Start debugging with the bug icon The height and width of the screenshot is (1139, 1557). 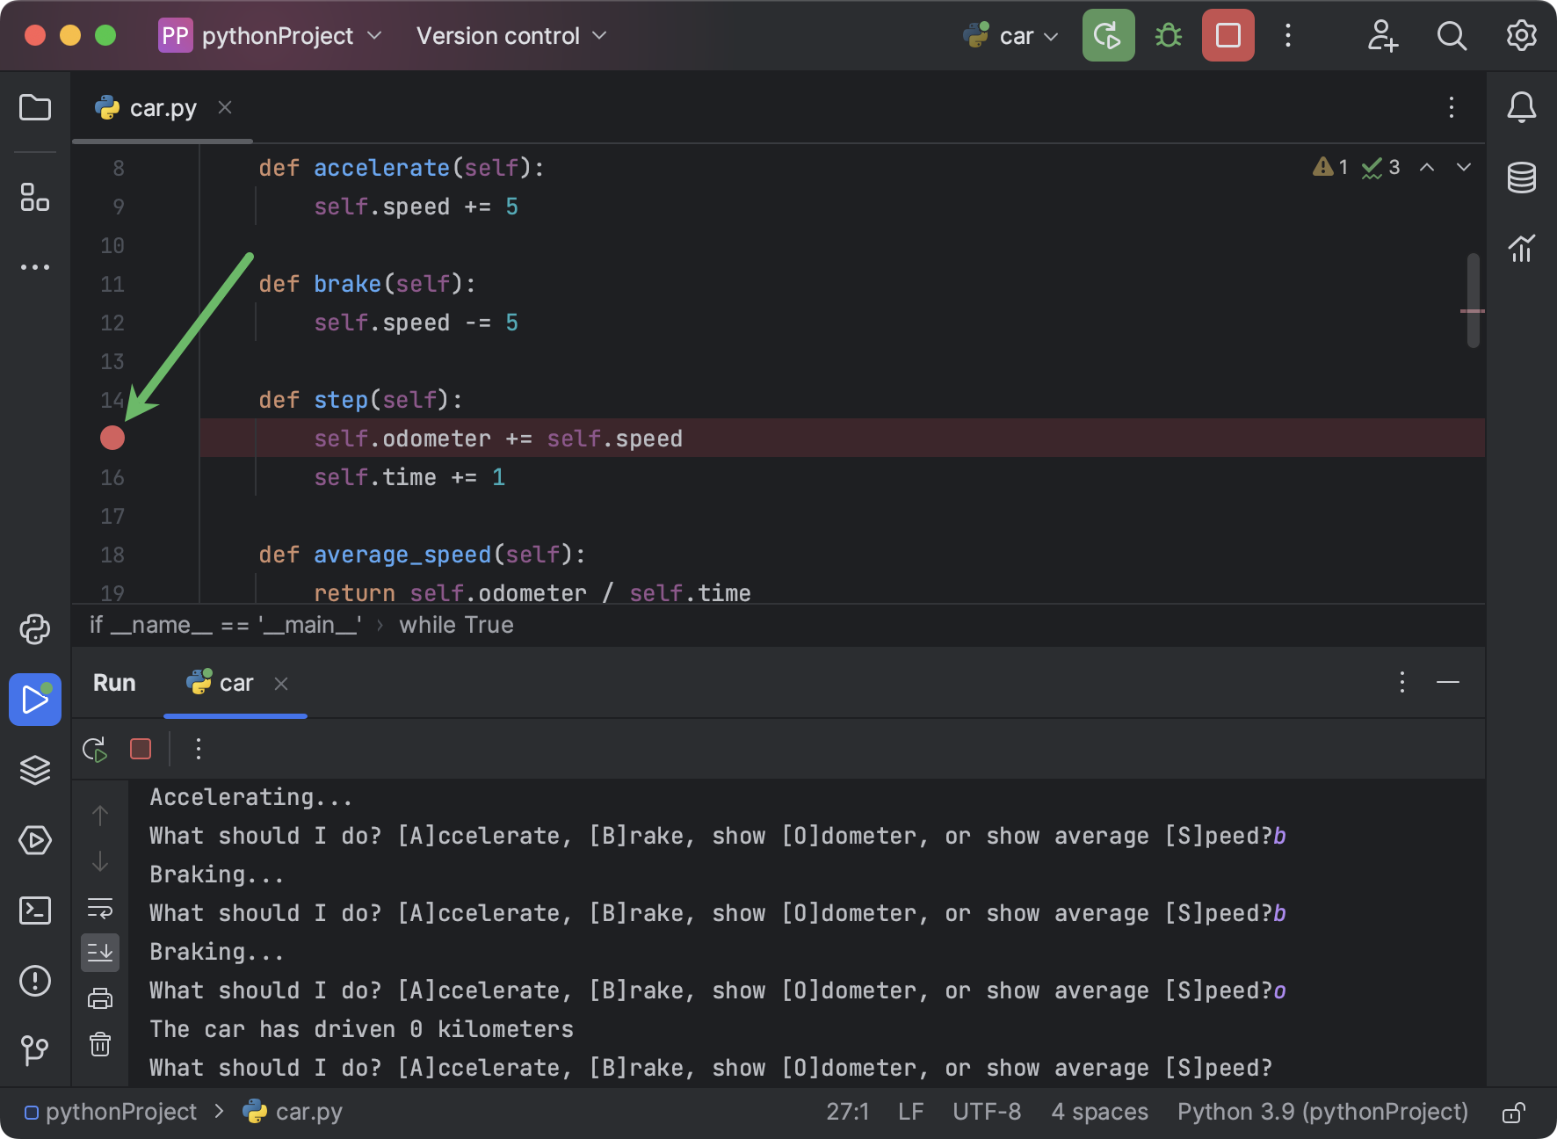[1169, 35]
